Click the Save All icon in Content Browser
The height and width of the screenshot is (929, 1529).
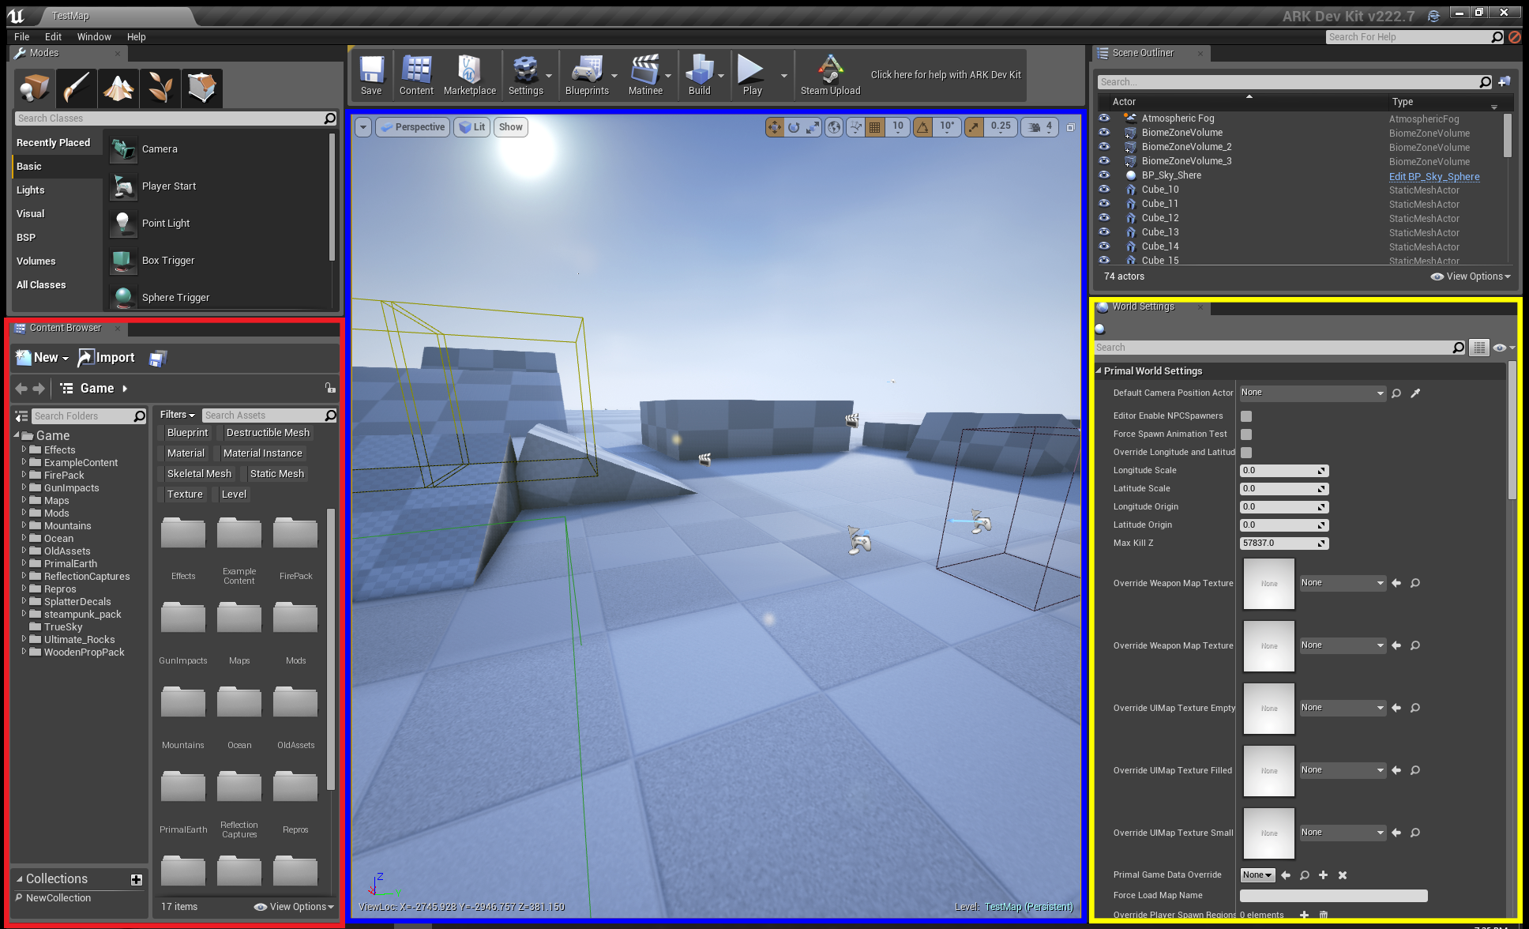coord(158,359)
